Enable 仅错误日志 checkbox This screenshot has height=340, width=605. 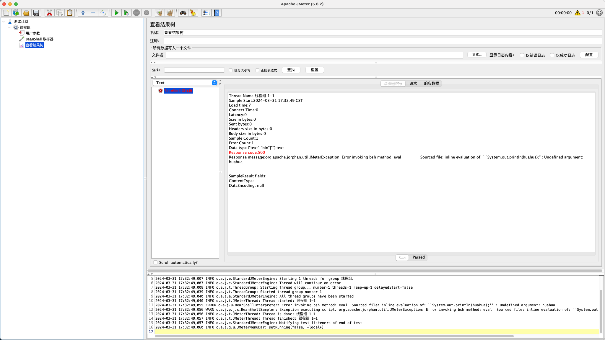[x=522, y=55]
